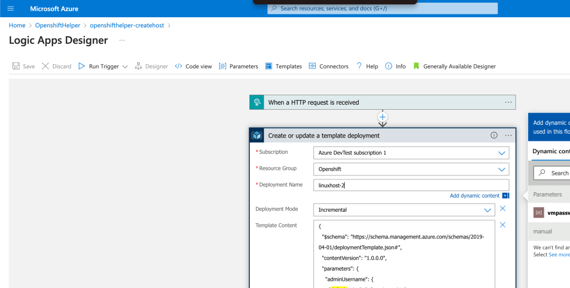570x288 pixels.
Task: Open the openshifthelper-createhost breadcrumb
Action: point(127,26)
